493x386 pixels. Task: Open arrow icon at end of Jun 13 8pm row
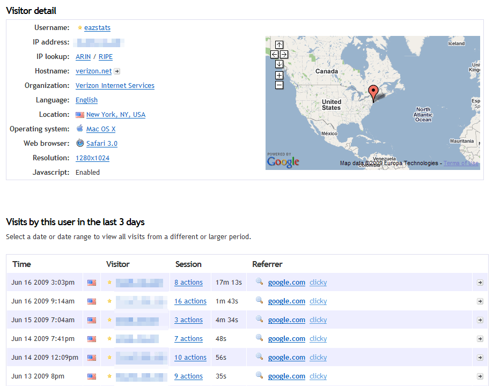[x=480, y=376]
